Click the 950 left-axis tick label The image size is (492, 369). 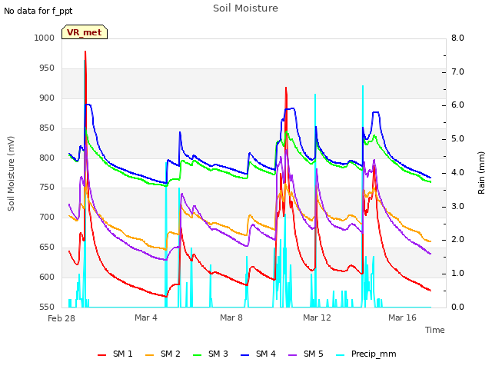point(47,68)
